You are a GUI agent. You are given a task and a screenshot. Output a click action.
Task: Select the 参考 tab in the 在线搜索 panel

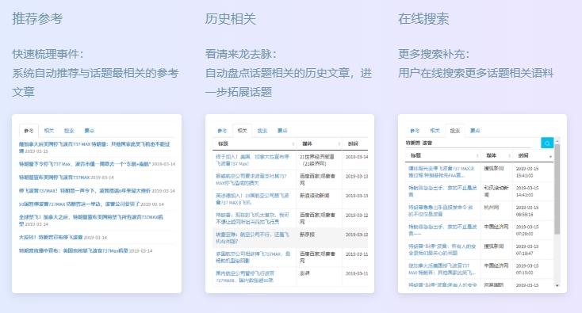click(415, 131)
